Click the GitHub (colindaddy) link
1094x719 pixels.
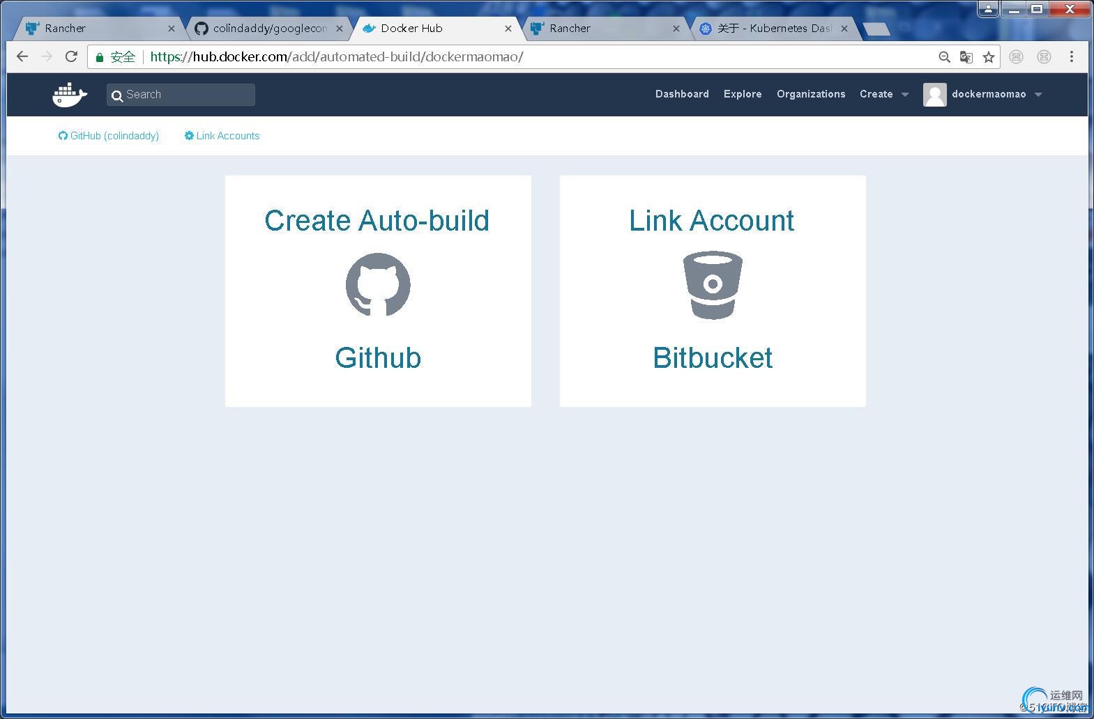coord(109,136)
